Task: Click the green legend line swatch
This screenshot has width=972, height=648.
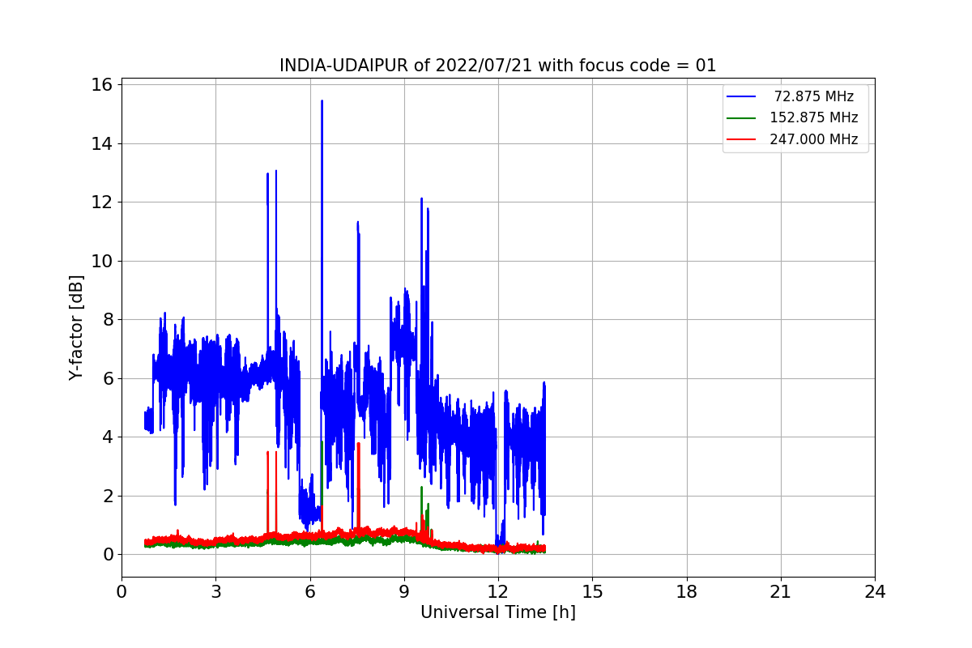Action: (x=741, y=117)
